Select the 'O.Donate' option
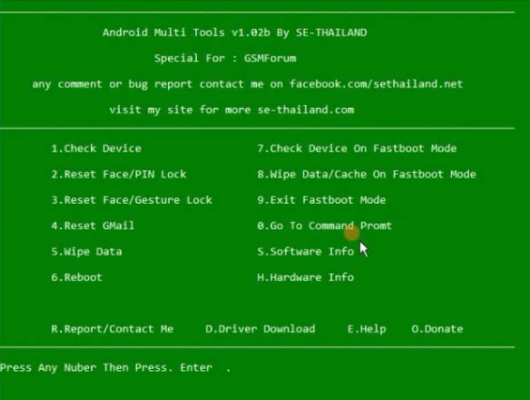 pyautogui.click(x=437, y=329)
